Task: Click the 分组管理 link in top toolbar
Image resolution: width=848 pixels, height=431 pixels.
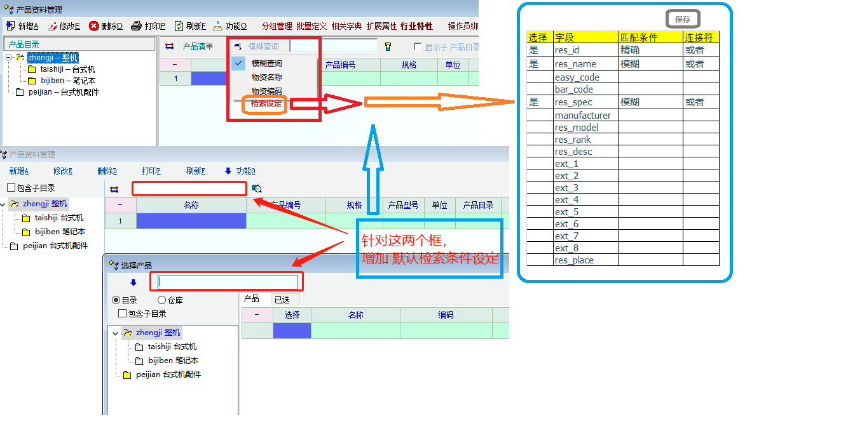Action: click(x=277, y=26)
